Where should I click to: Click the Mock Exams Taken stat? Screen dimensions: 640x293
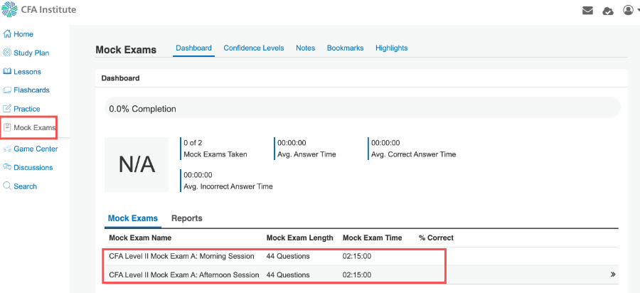[x=215, y=149]
